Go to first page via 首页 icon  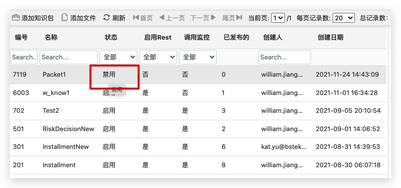pyautogui.click(x=136, y=18)
